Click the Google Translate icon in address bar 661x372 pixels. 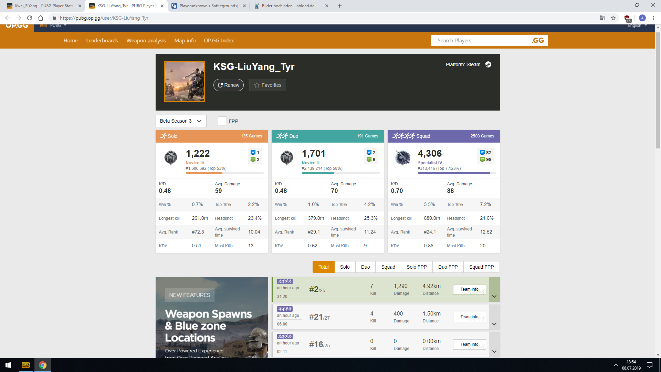coord(602,18)
